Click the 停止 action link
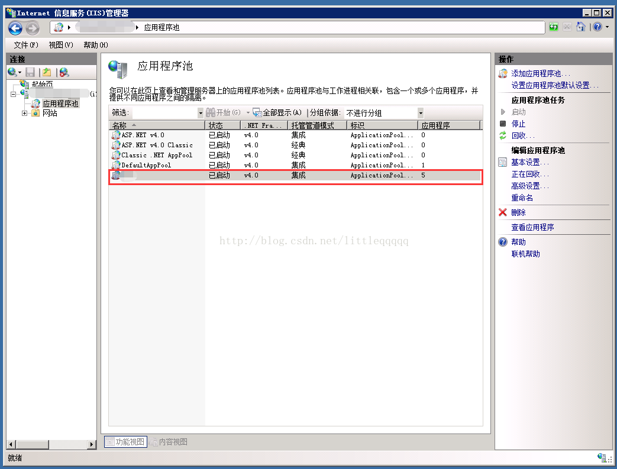Screen dimensions: 617x469 click(x=518, y=124)
